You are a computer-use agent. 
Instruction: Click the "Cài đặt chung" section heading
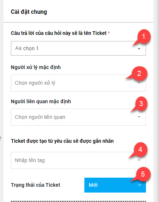29,12
